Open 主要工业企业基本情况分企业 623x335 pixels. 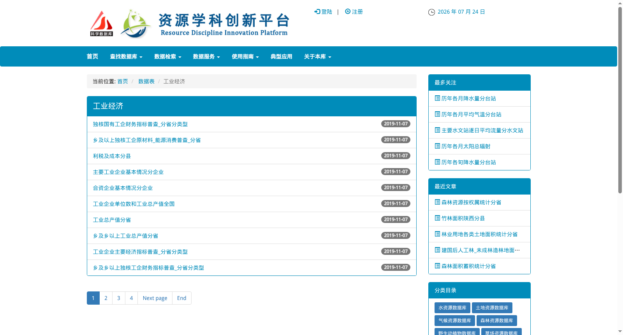(x=128, y=172)
